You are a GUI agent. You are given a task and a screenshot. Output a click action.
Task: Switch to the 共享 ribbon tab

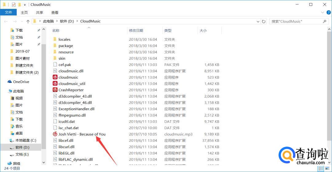[x=39, y=13]
